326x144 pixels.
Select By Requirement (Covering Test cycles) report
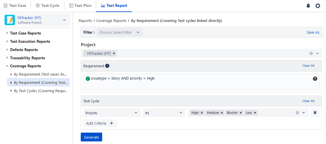pyautogui.click(x=39, y=82)
